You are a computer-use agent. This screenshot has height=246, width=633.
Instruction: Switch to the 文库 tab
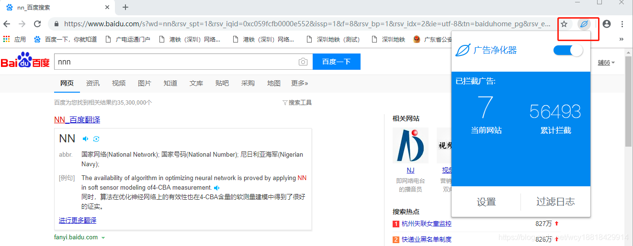tap(196, 83)
